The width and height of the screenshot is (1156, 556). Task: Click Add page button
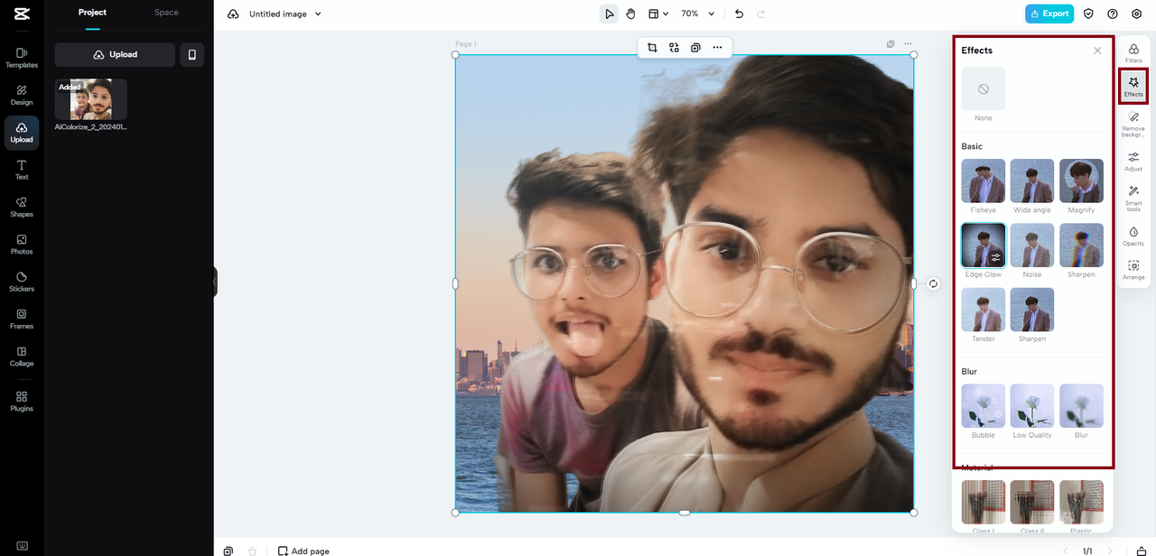pyautogui.click(x=303, y=551)
